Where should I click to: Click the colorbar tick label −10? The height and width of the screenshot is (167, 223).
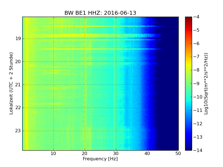[198, 97]
